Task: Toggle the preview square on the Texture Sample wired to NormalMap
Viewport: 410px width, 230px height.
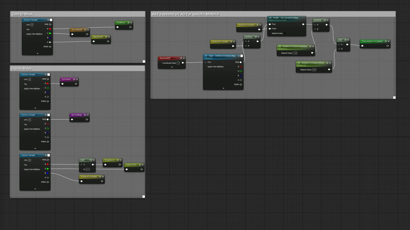Action: coord(49,115)
